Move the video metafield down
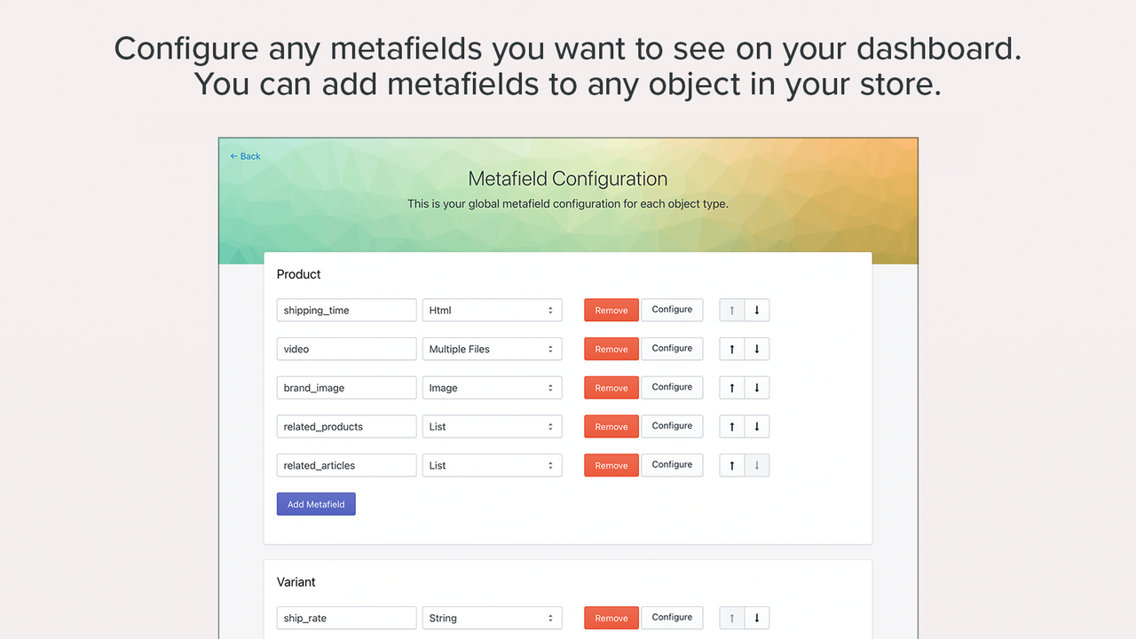 [756, 349]
